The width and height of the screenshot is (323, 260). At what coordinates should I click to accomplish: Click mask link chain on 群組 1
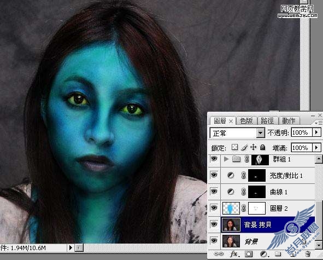point(246,159)
